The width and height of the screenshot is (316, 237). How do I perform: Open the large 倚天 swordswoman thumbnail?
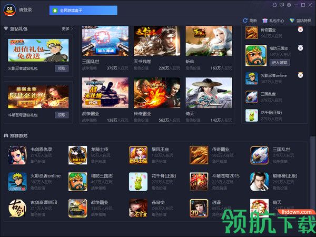coord(209,93)
